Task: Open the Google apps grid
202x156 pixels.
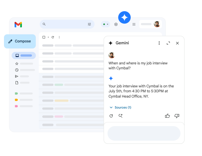Action: (x=134, y=24)
